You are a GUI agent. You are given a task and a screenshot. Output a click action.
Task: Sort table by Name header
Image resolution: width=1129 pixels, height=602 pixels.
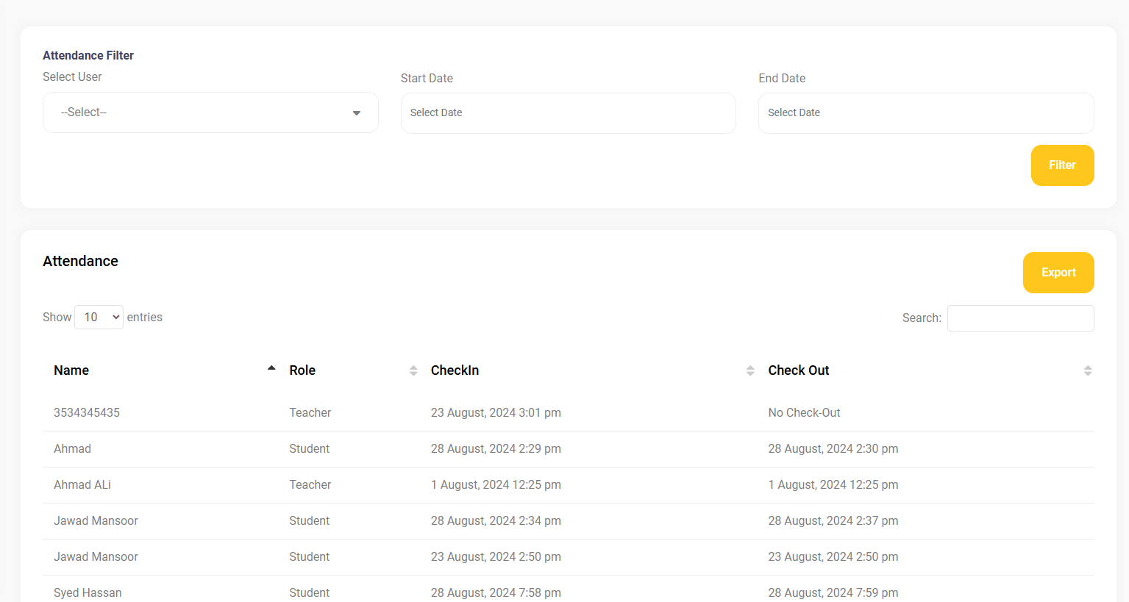pos(71,370)
